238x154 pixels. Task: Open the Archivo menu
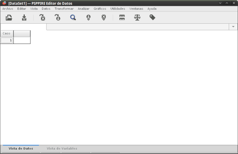8,9
